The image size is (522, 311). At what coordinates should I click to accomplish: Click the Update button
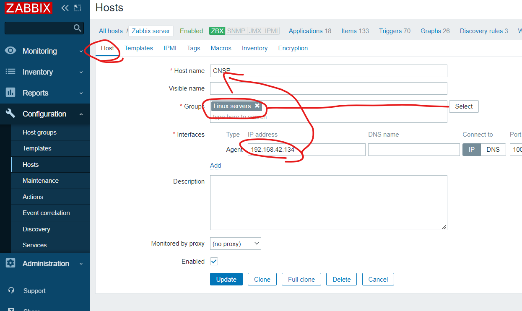[x=226, y=279]
